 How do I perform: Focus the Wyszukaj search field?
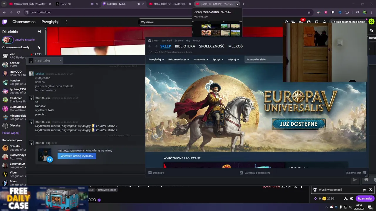[x=165, y=22]
